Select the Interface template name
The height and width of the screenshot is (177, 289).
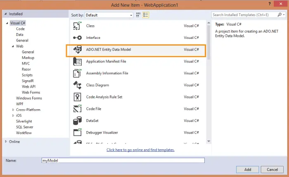pos(93,38)
